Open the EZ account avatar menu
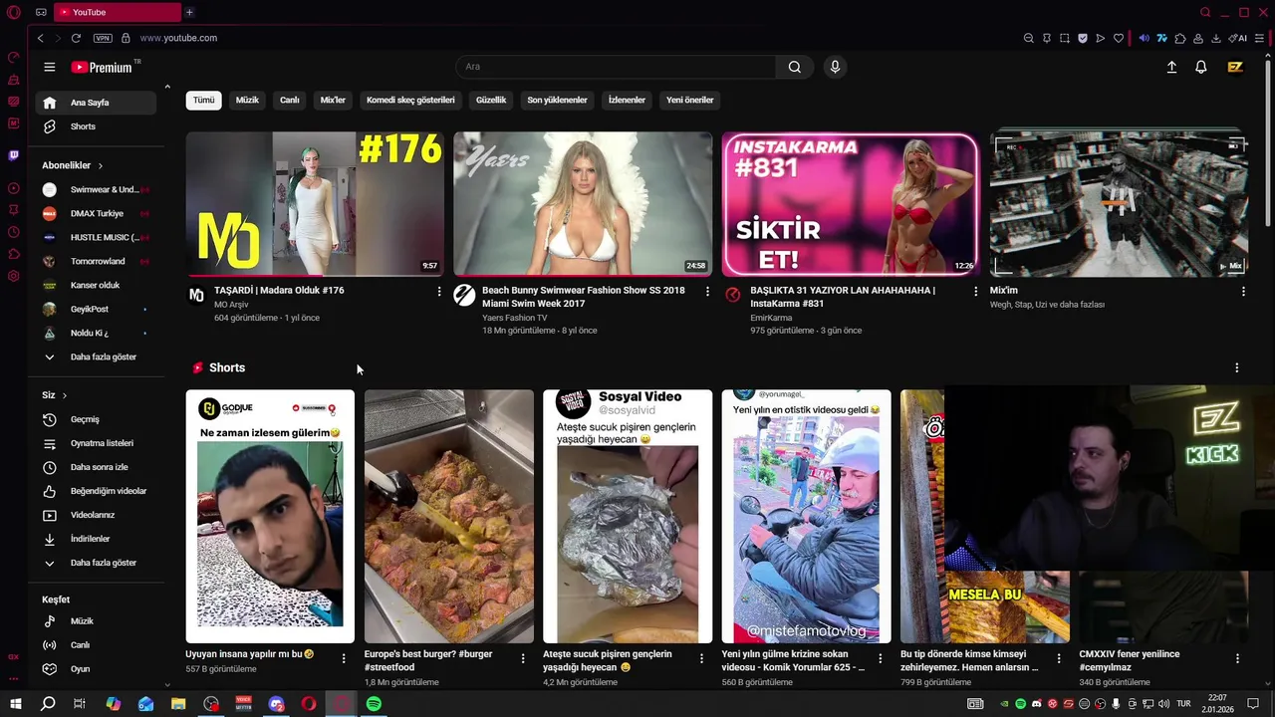1275x717 pixels. point(1235,67)
